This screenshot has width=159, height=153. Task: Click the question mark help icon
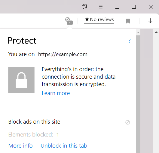click(x=129, y=40)
